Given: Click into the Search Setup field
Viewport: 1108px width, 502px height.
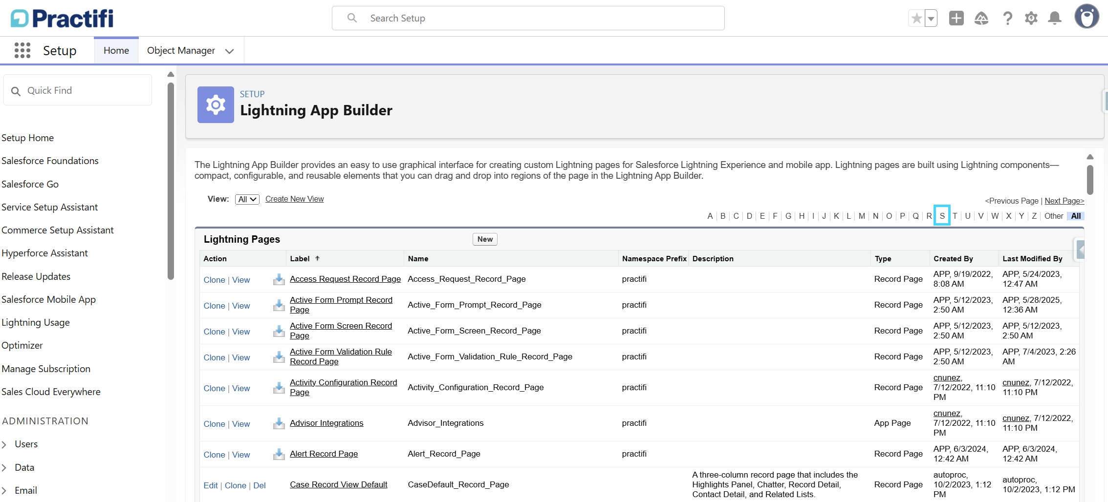Looking at the screenshot, I should 528,18.
